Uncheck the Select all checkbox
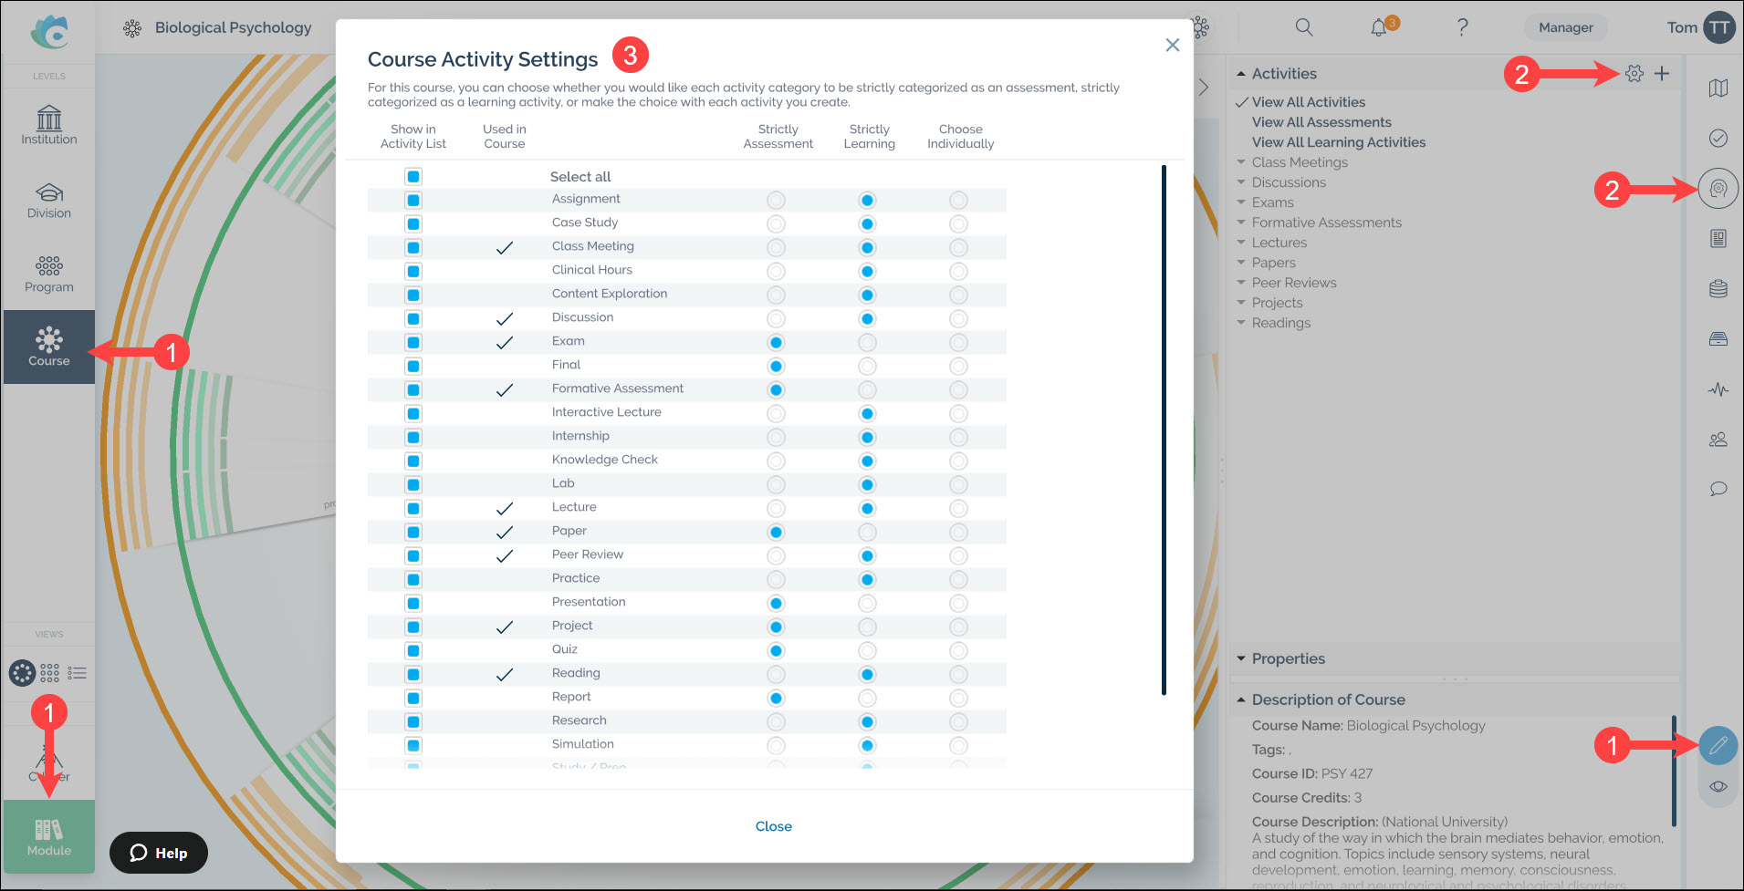 (x=413, y=177)
